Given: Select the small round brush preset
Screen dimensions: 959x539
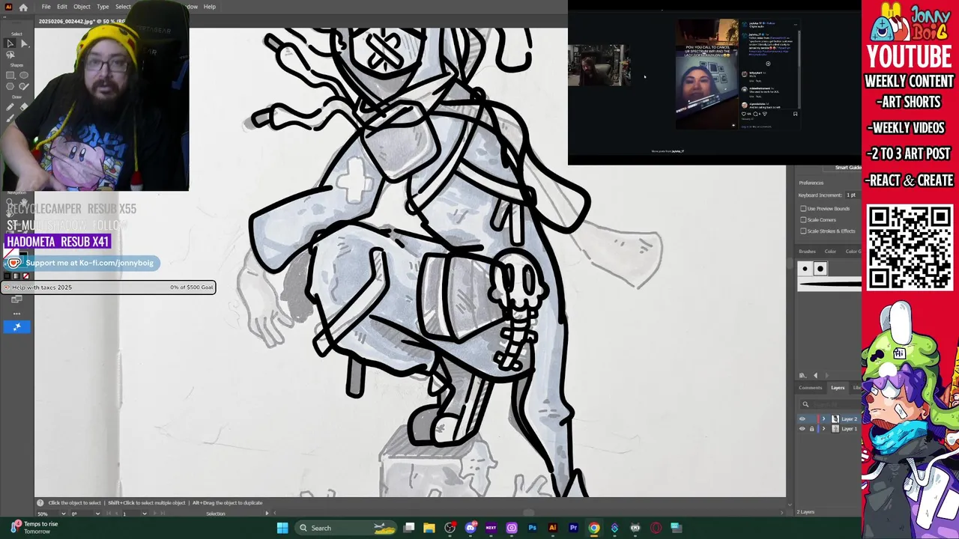Looking at the screenshot, I should 805,269.
